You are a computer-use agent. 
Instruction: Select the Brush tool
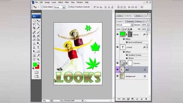pyautogui.click(x=38, y=32)
